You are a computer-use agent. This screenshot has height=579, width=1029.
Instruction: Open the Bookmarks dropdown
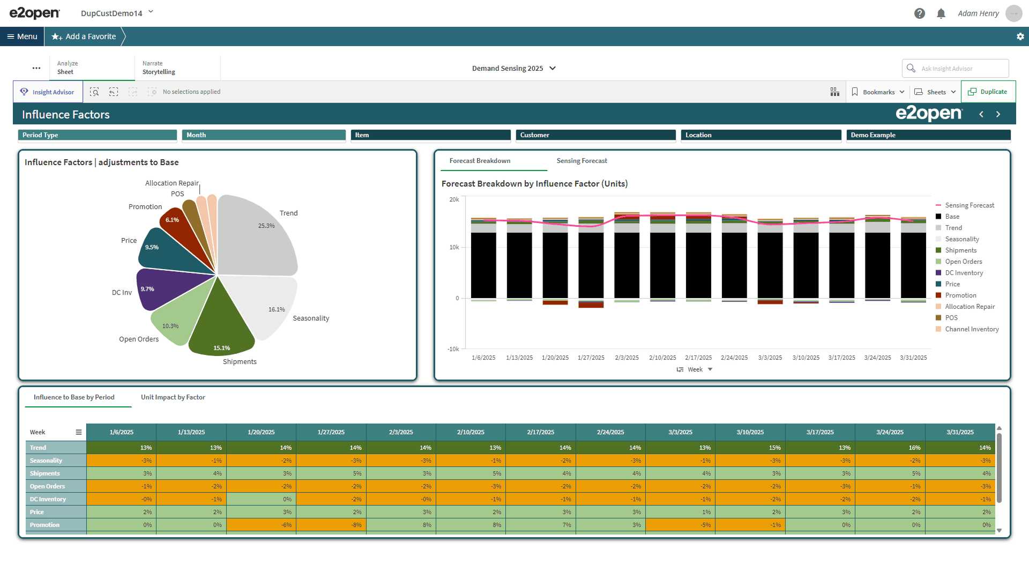878,92
